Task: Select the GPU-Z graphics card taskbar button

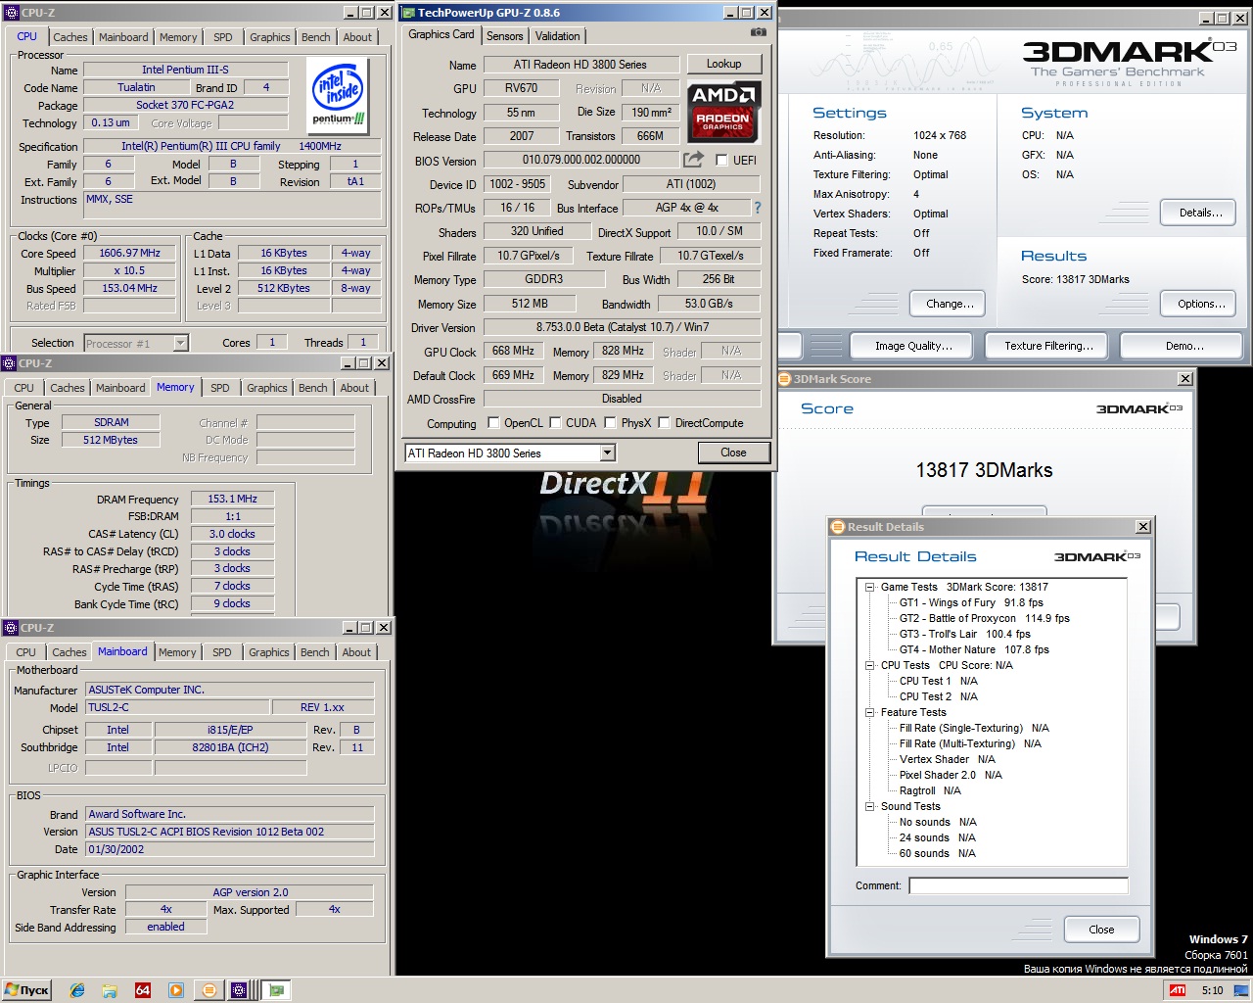Action: [277, 990]
